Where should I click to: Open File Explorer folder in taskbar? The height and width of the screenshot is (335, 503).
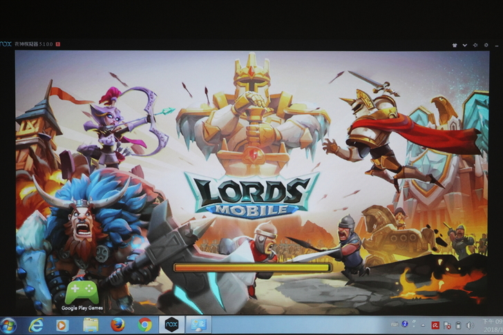[91, 325]
